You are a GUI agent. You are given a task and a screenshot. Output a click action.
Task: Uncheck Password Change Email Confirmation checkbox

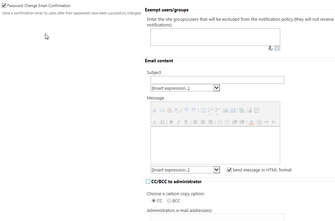(4, 6)
